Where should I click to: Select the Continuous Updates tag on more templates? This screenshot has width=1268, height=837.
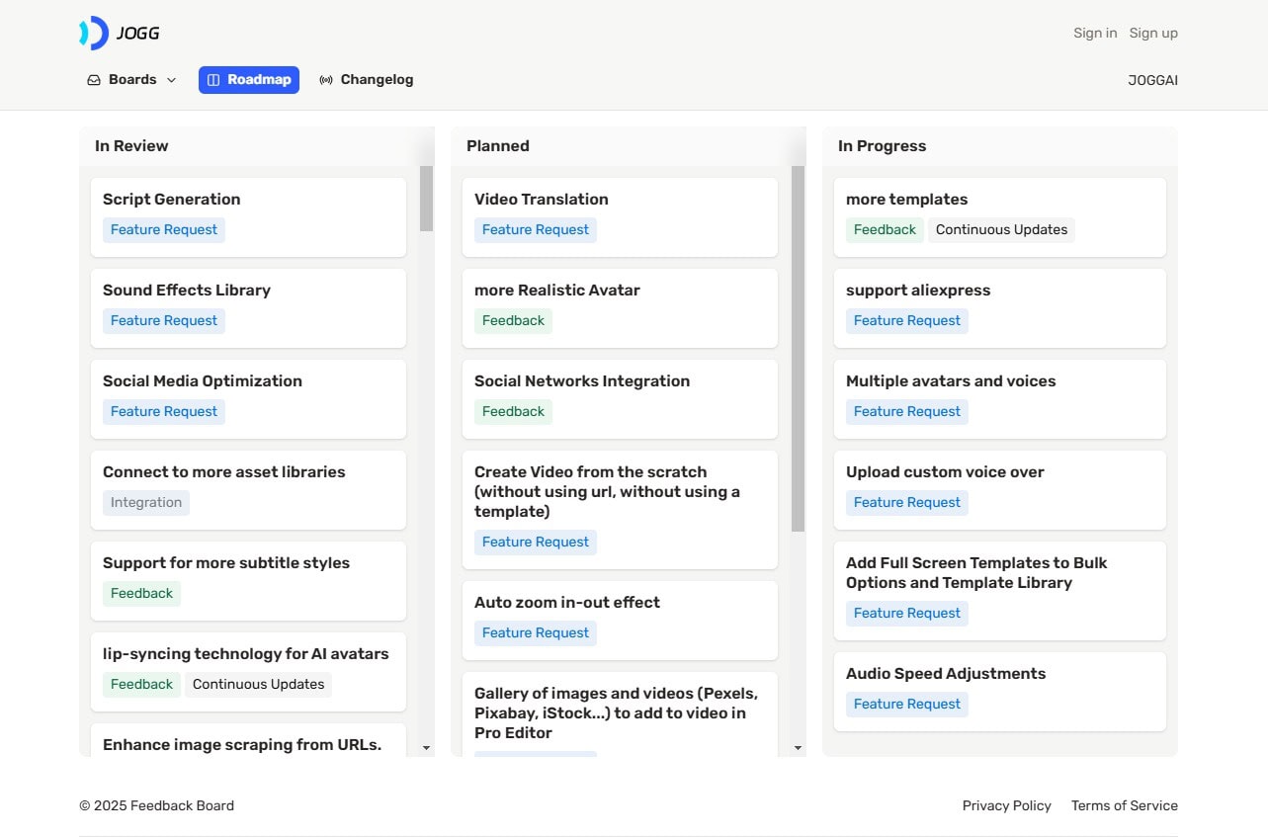click(1001, 230)
